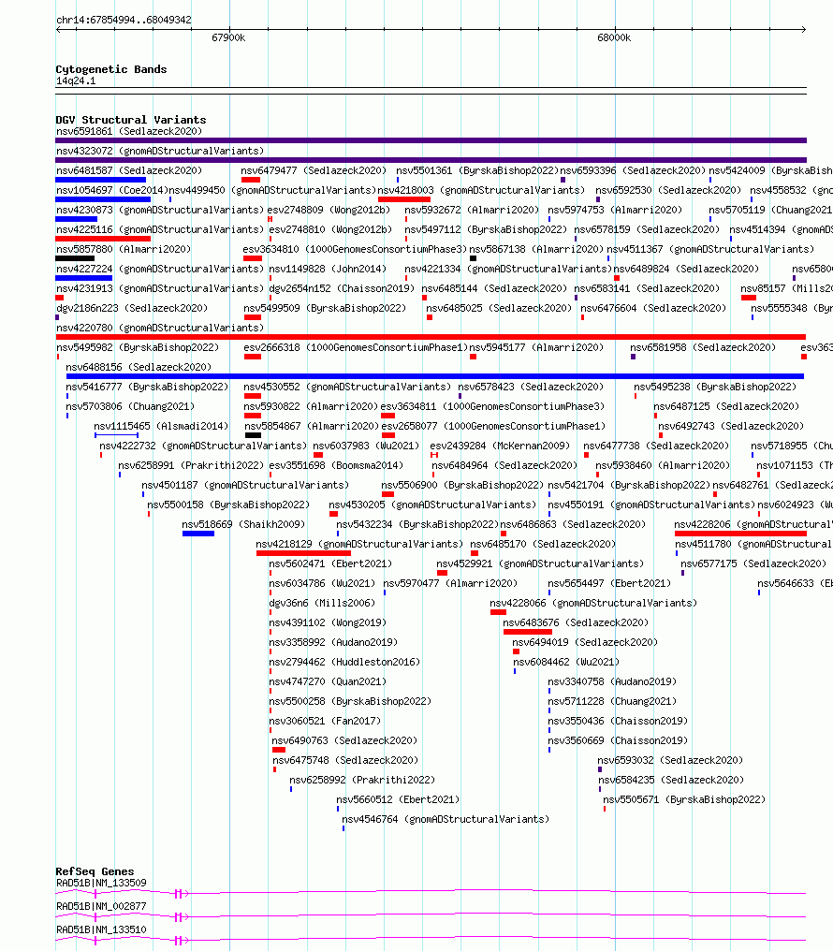The height and width of the screenshot is (951, 833).
Task: Open the nsv6084462 (Wu2021) variant
Action: pyautogui.click(x=566, y=663)
